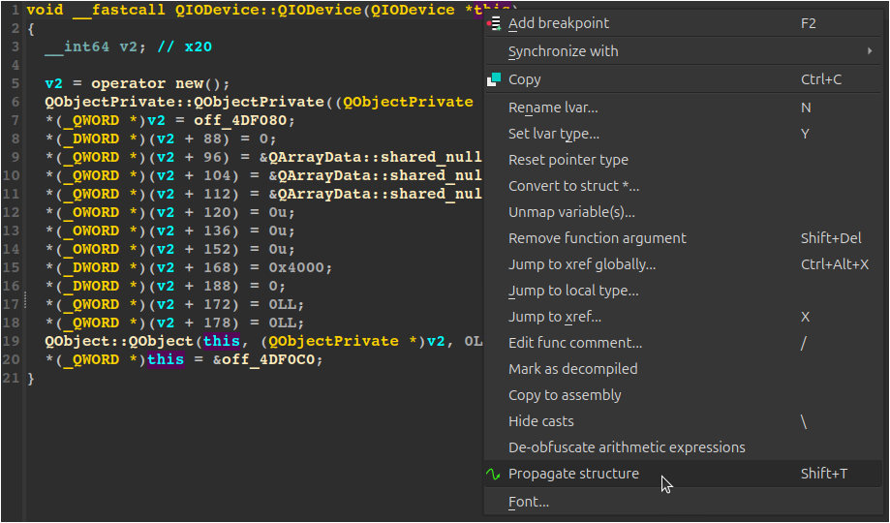Screen dimensions: 890x523
Task: Select Rename lvar... menu entry
Action: tap(553, 108)
